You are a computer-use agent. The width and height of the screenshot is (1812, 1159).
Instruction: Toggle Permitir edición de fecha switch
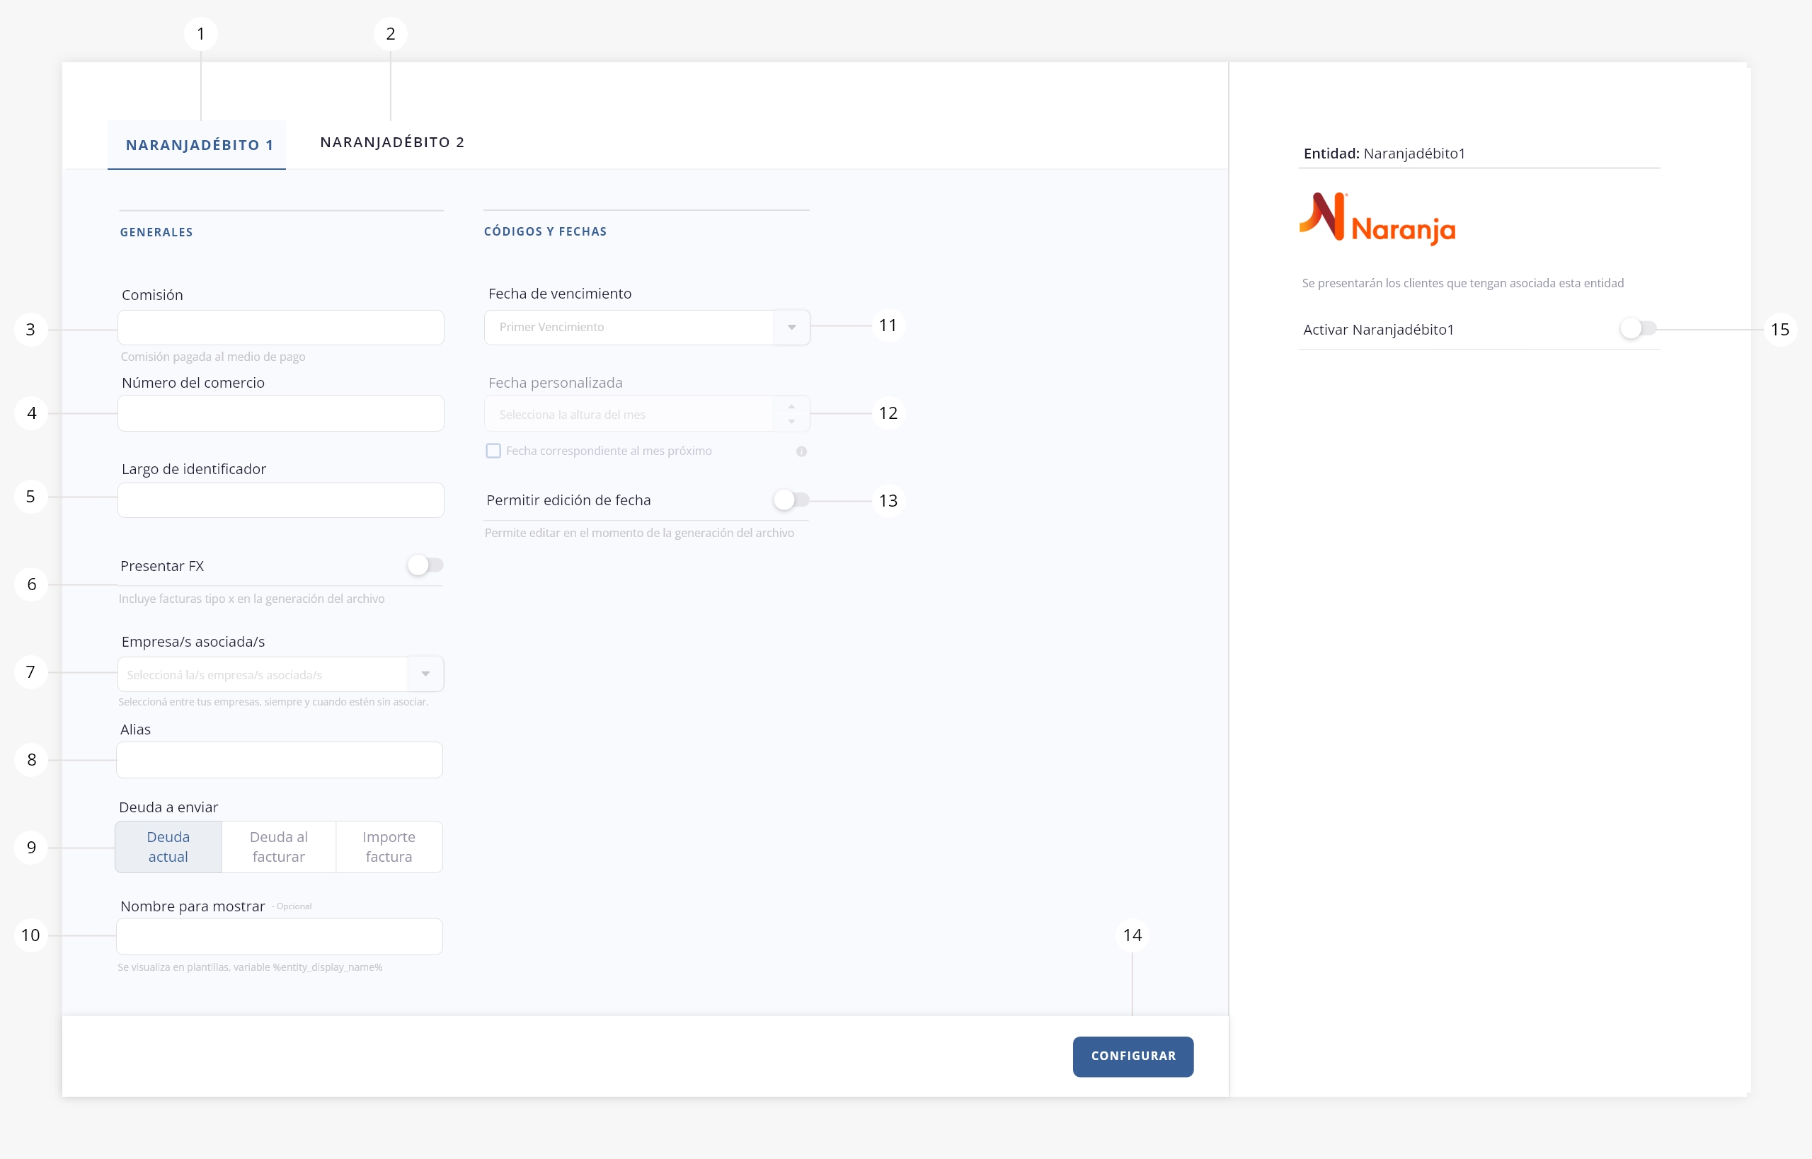tap(791, 500)
